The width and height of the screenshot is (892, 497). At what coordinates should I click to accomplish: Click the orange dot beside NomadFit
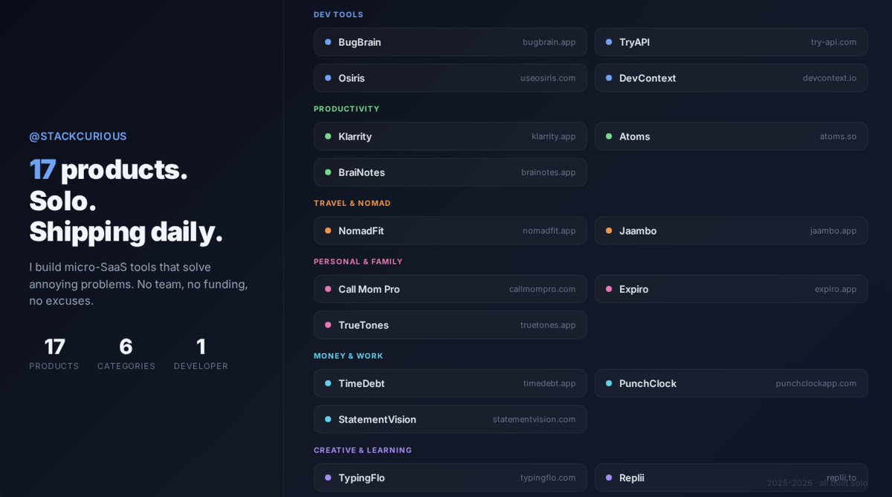tap(328, 231)
